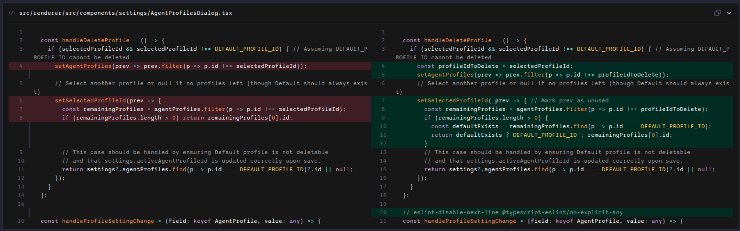740x231 pixels.
Task: Click old-side line 9 '// This case should be handled'
Action: 189,152
